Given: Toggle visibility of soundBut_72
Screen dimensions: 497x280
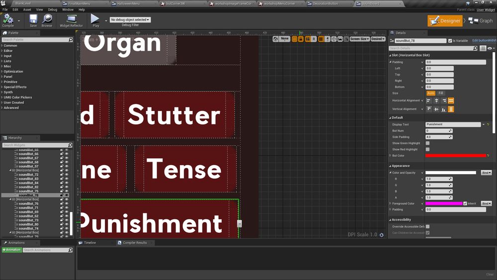Looking at the screenshot, I should point(67,175).
